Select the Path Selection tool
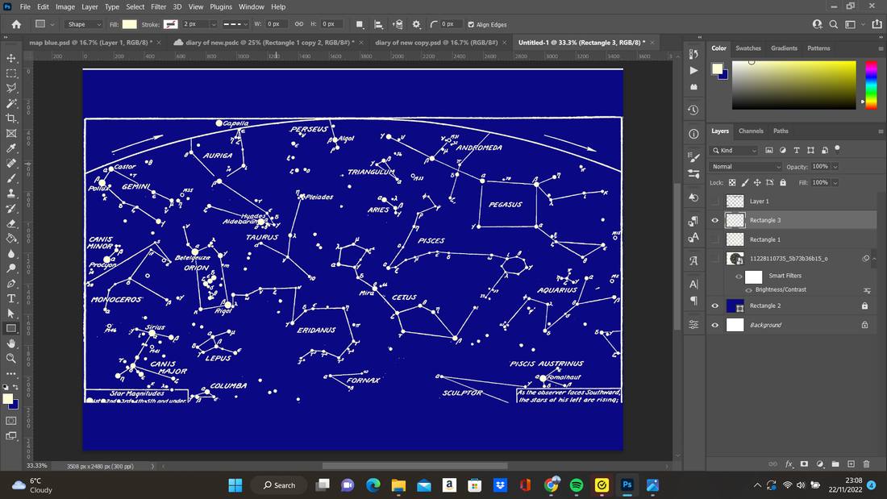The image size is (887, 499). pyautogui.click(x=11, y=314)
